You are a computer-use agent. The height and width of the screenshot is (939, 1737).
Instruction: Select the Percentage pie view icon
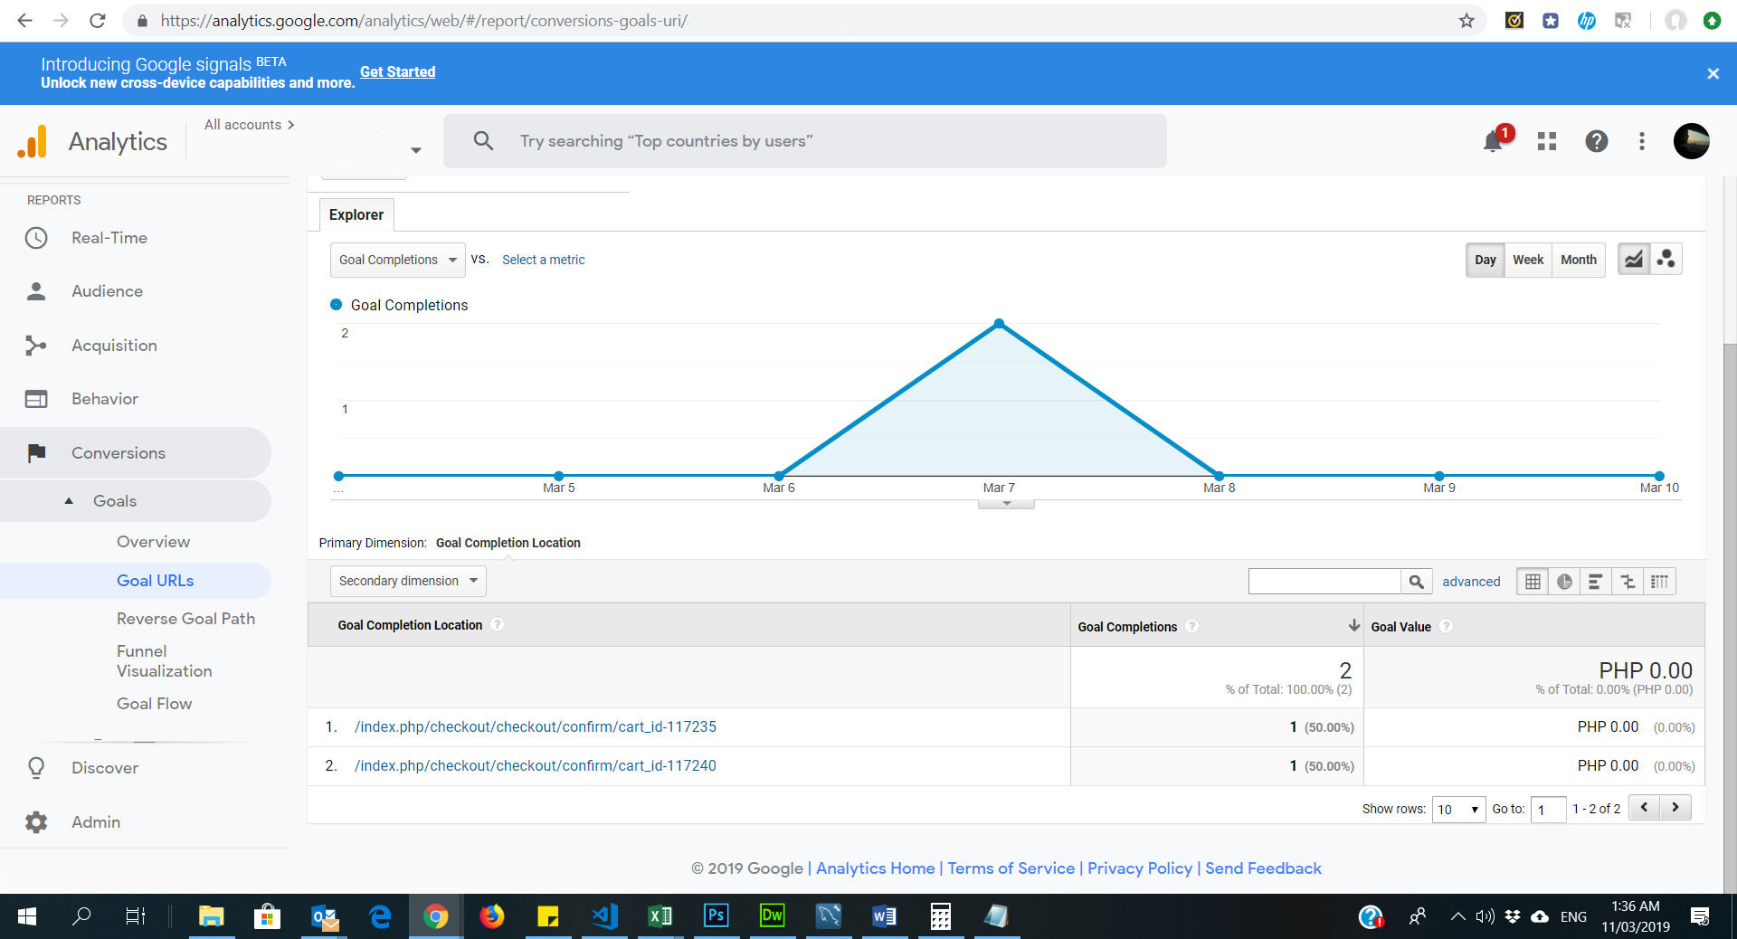point(1564,582)
